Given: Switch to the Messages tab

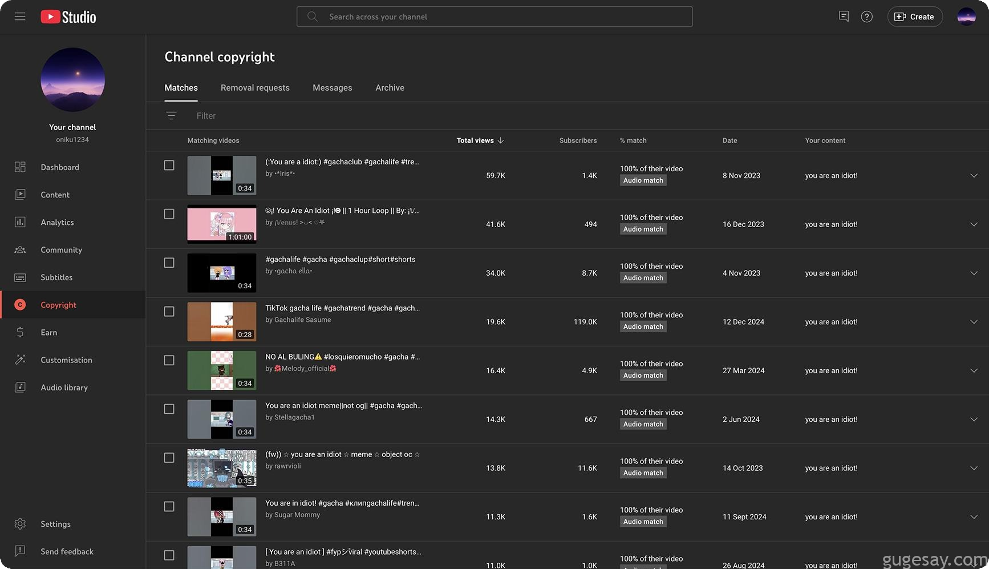Looking at the screenshot, I should [x=333, y=88].
